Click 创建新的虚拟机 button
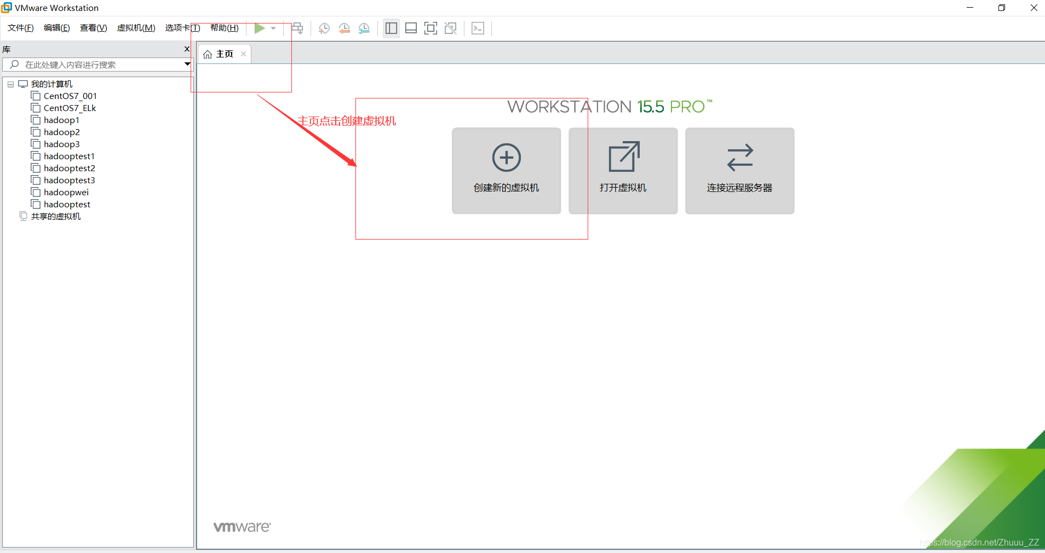This screenshot has width=1045, height=553. point(506,171)
